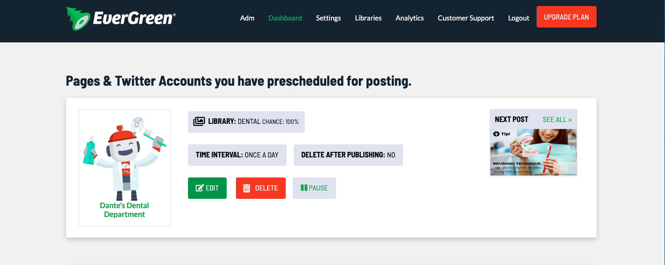Open the next post brushing technique thumbnail

point(533,153)
